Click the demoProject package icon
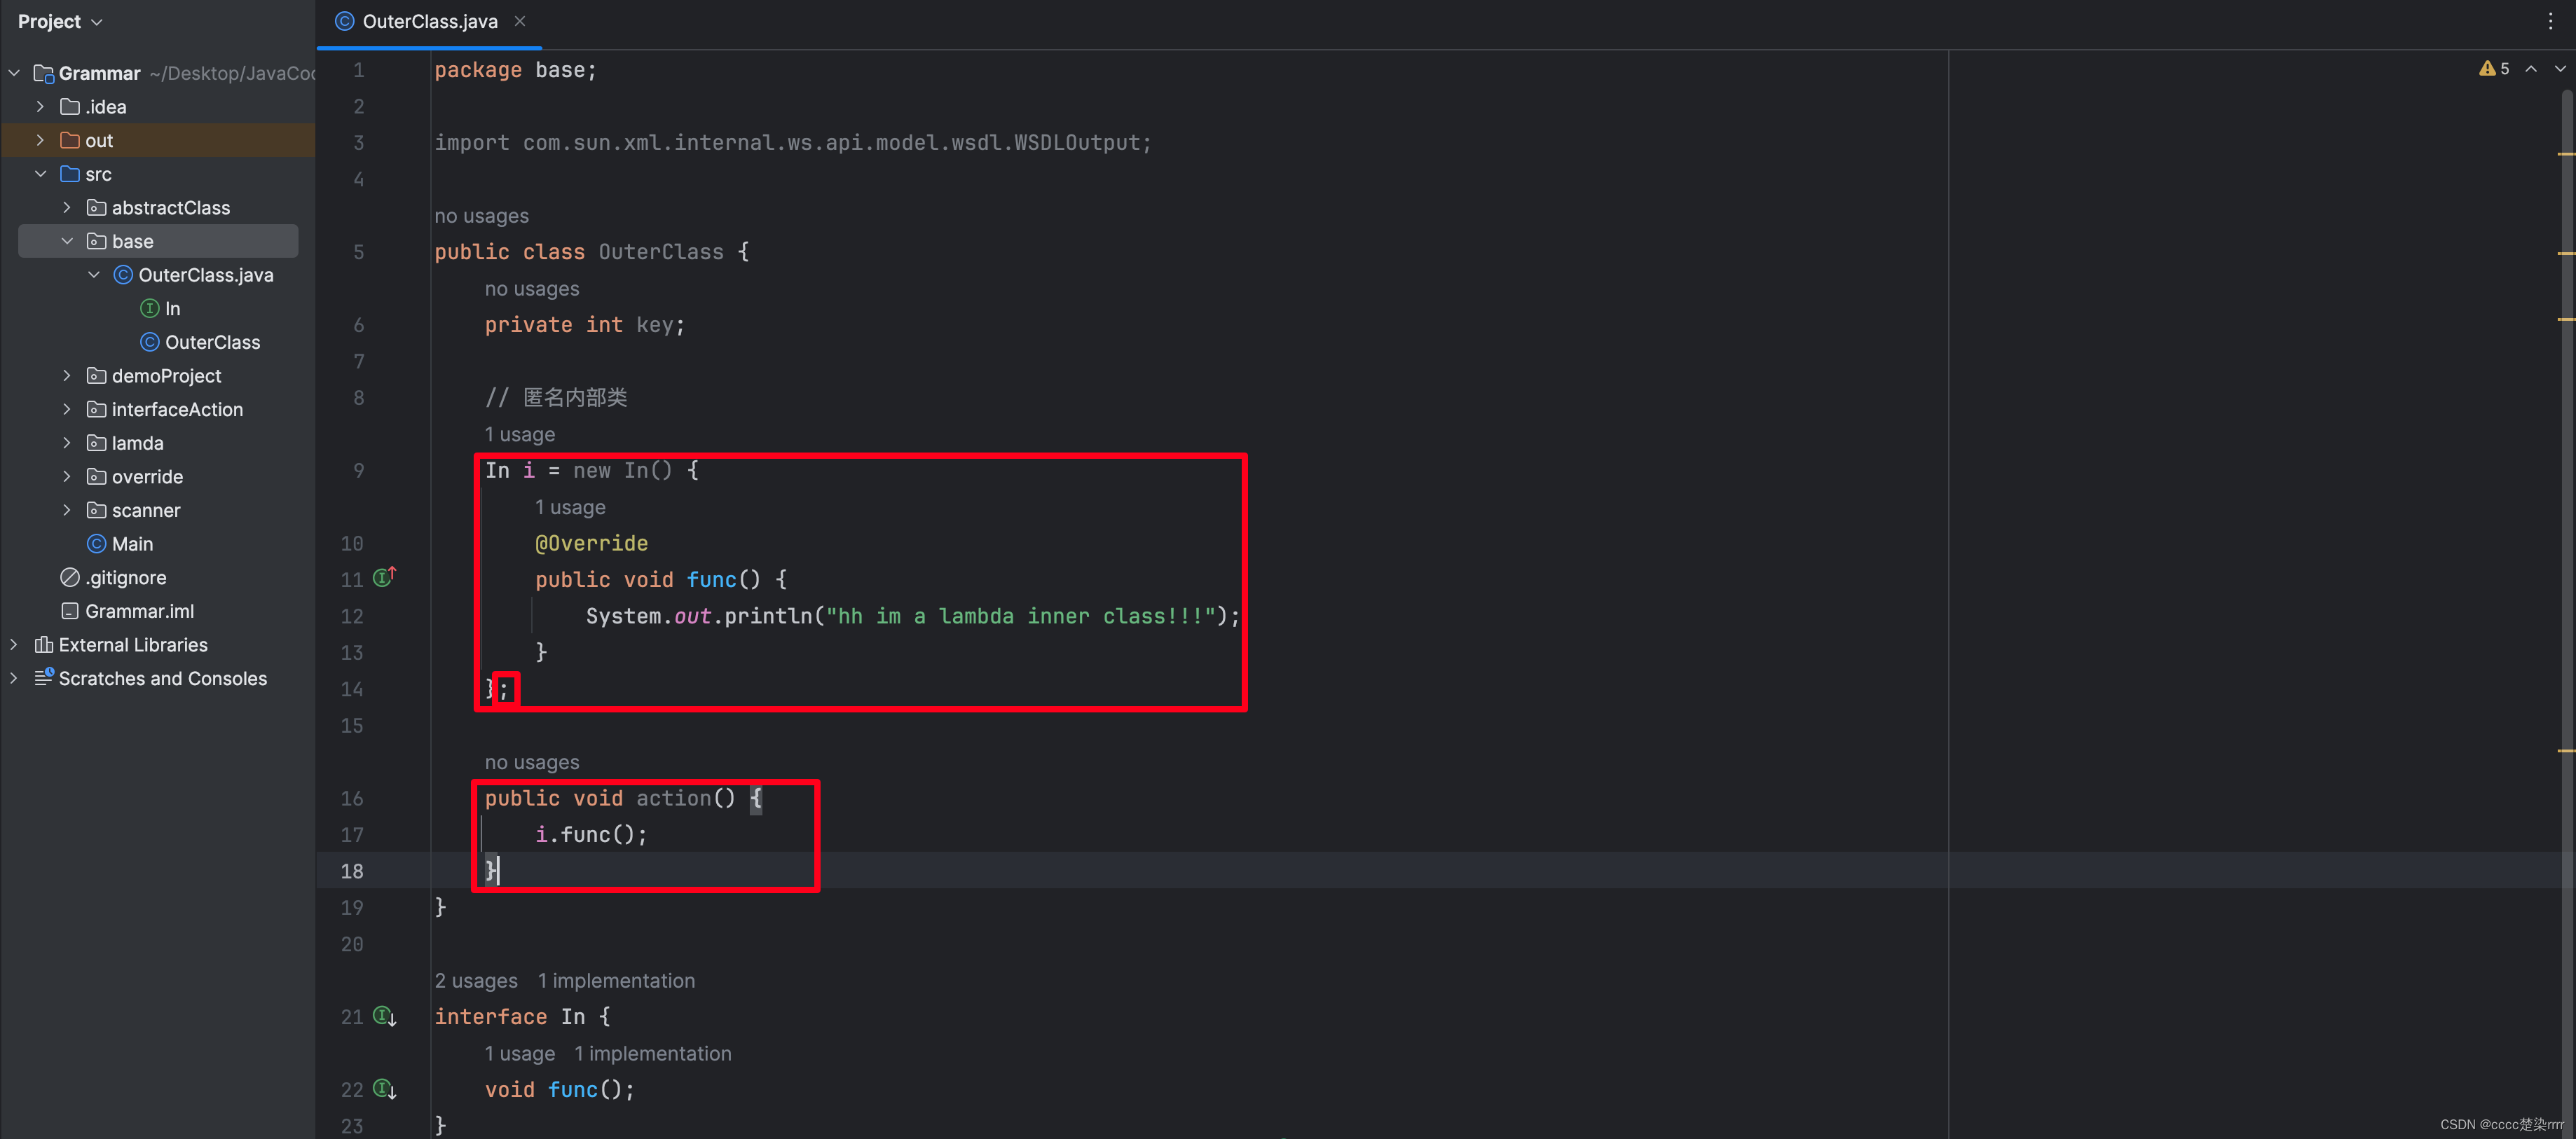This screenshot has height=1139, width=2576. pos(97,376)
